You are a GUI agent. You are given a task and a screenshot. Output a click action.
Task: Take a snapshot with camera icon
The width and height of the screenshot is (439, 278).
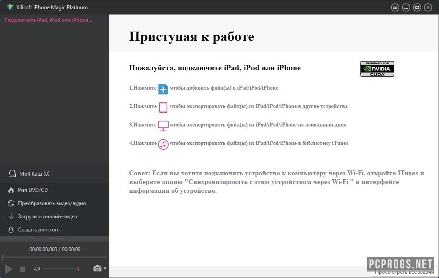(x=97, y=268)
